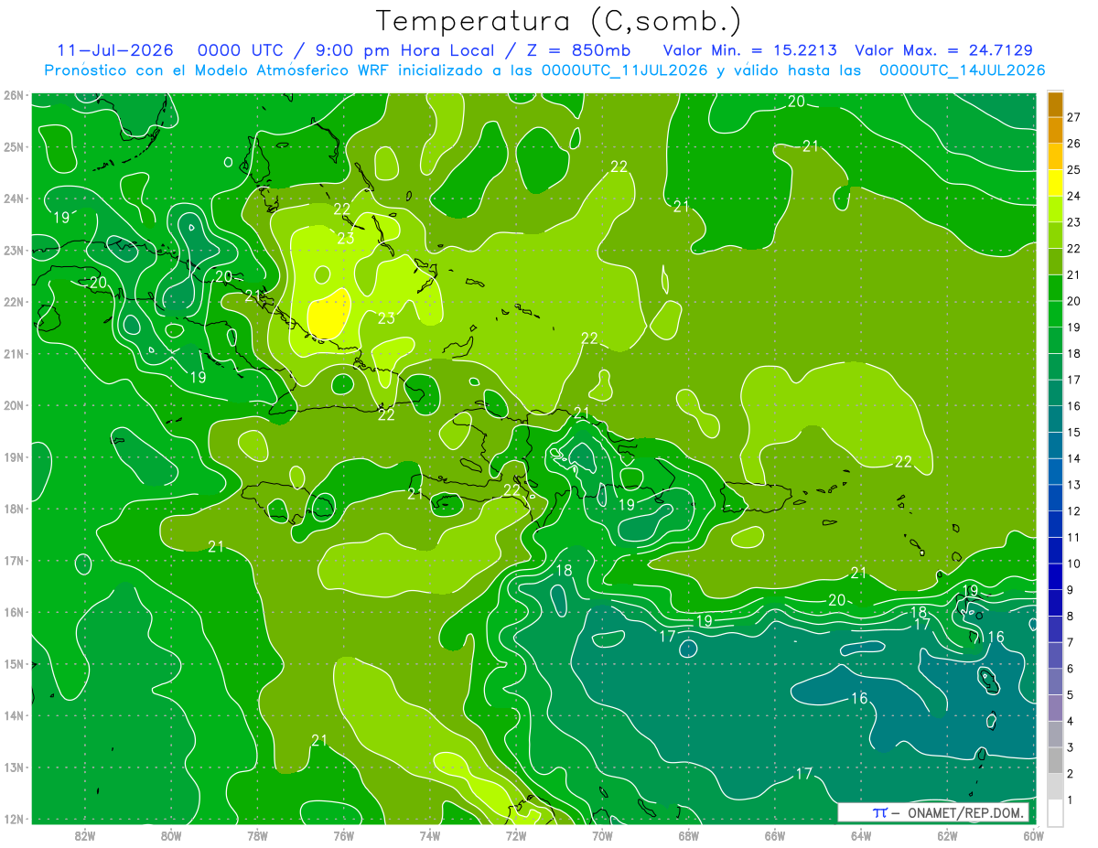
Task: Click the 19N latitude axis label
Action: pos(13,457)
